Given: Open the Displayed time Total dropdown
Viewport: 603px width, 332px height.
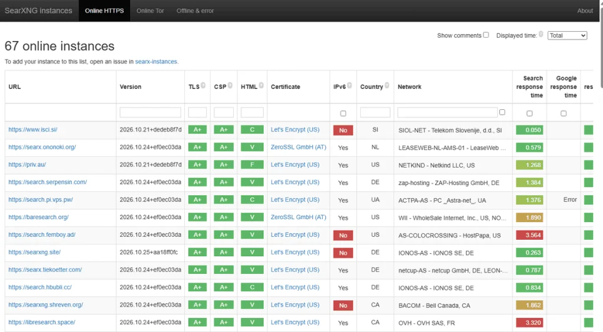Looking at the screenshot, I should (x=567, y=35).
